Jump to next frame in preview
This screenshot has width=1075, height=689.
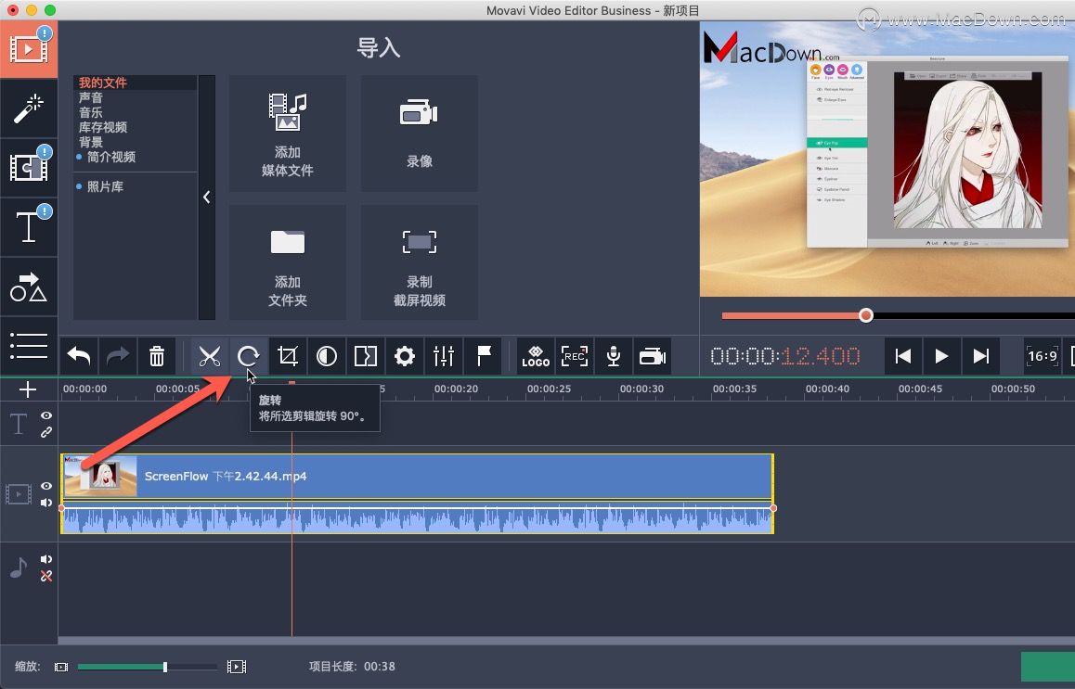point(981,356)
